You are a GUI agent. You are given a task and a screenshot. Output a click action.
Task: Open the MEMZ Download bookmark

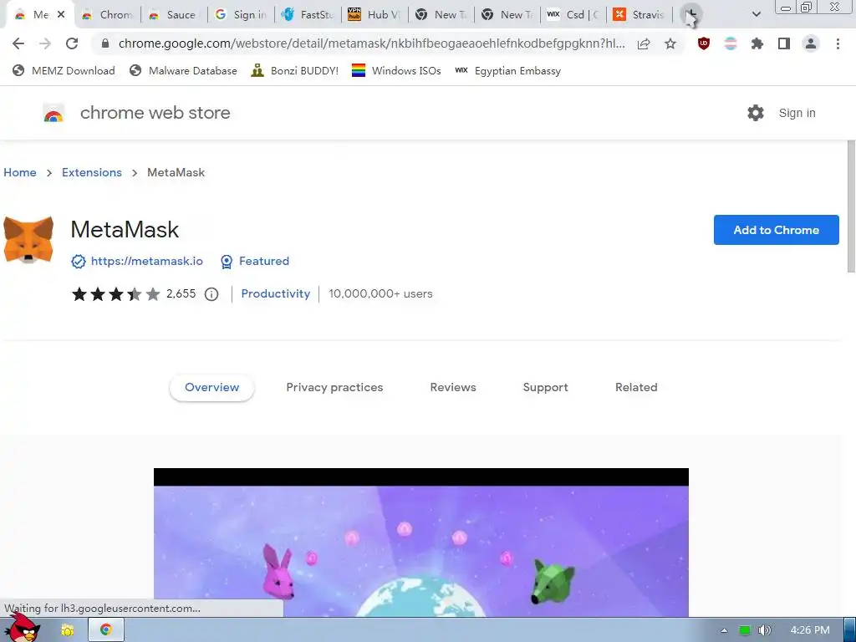[x=64, y=70]
